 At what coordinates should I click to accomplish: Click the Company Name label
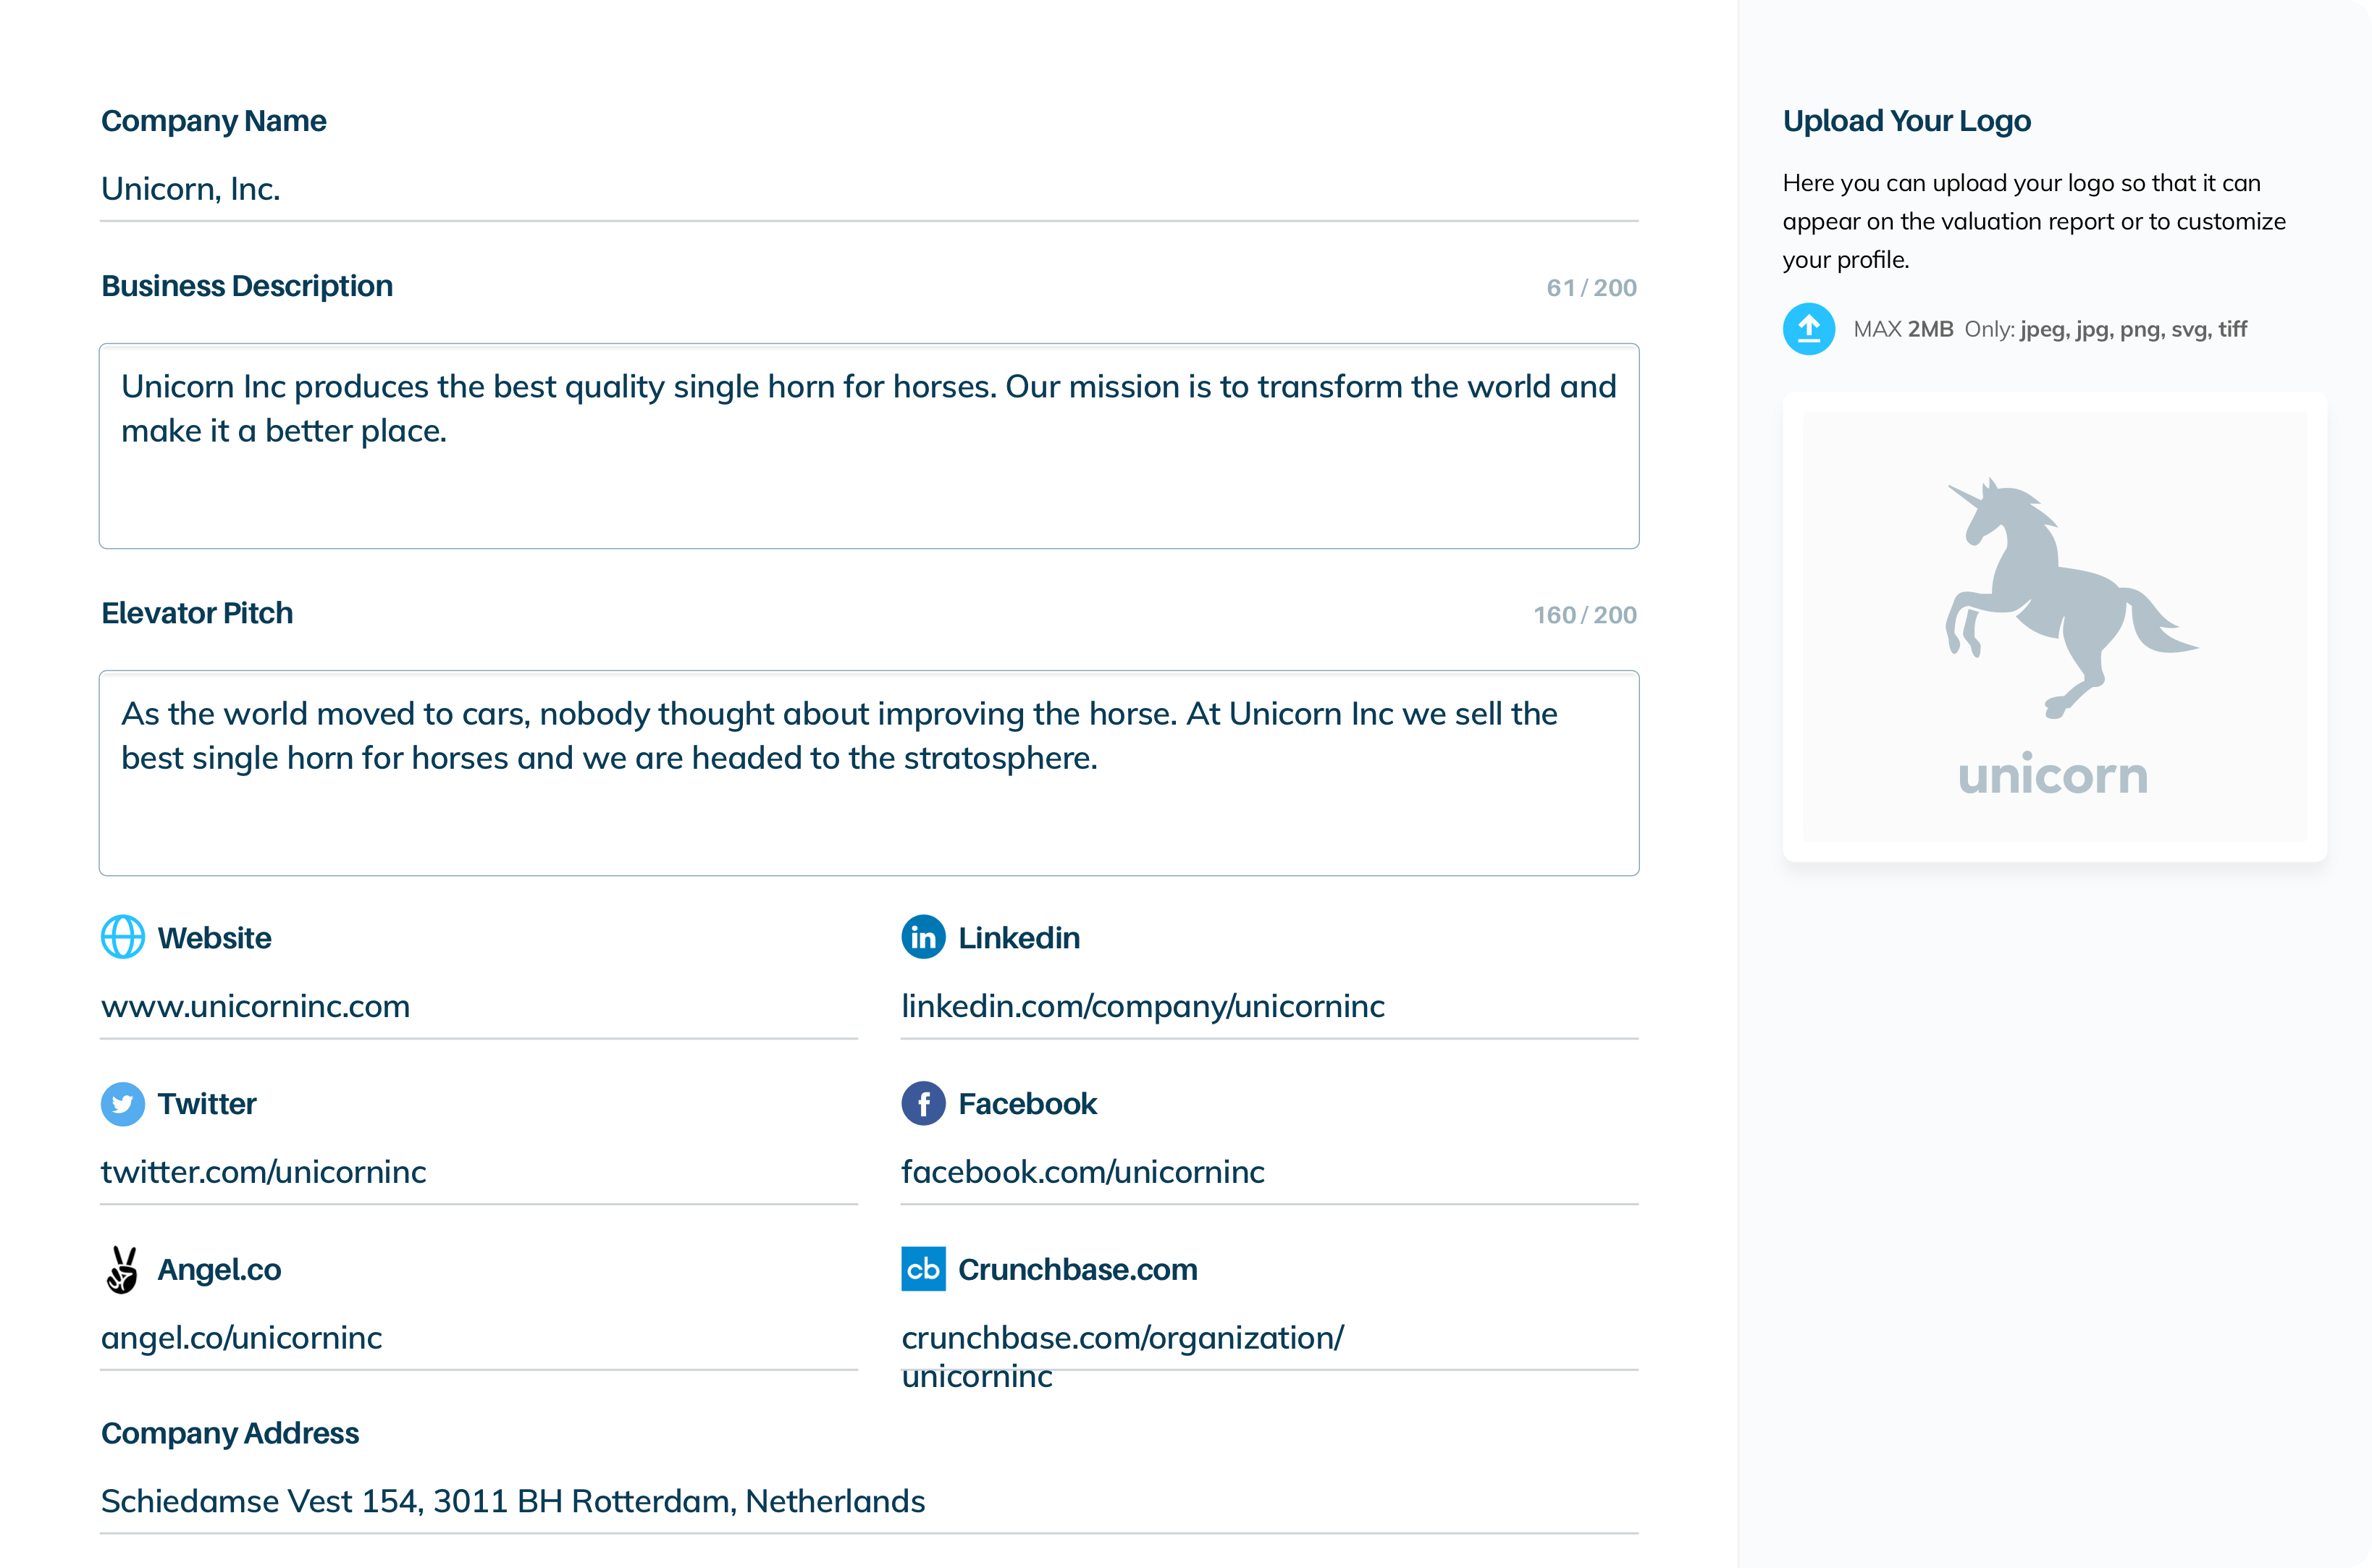click(x=214, y=121)
